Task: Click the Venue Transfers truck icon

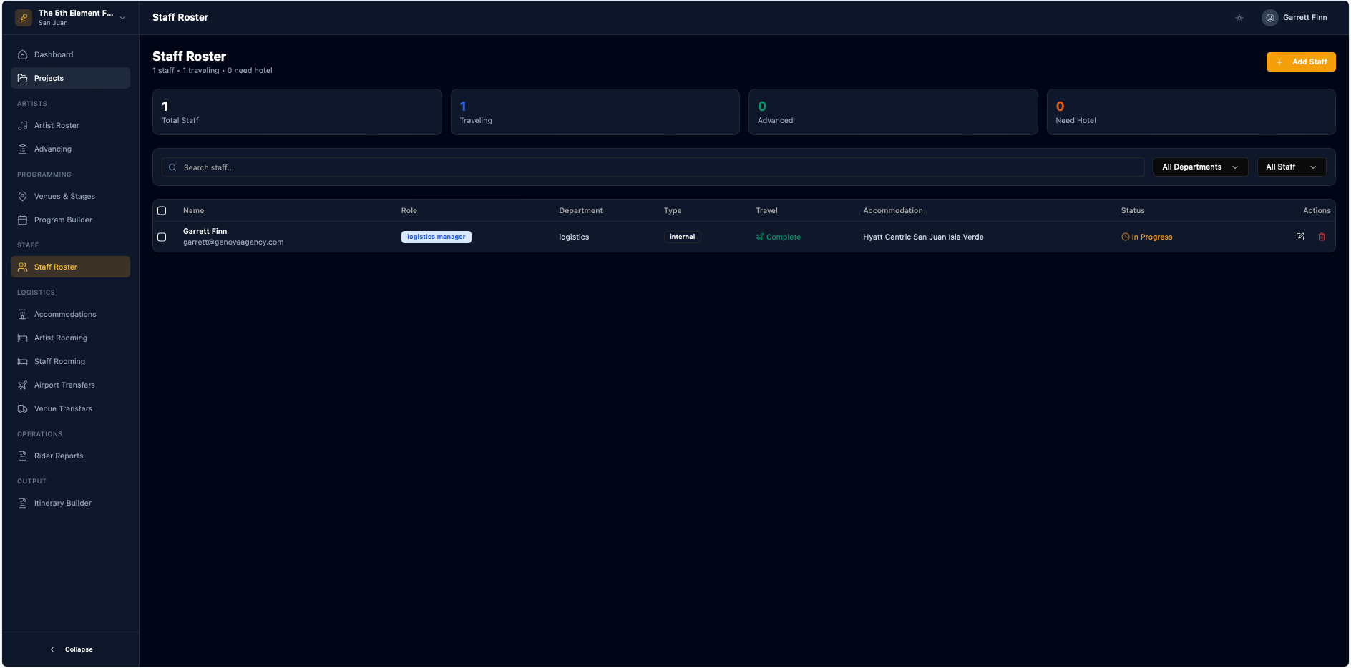Action: point(23,409)
